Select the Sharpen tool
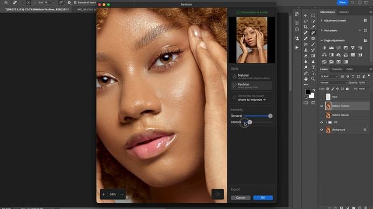The image size is (373, 209). click(313, 62)
